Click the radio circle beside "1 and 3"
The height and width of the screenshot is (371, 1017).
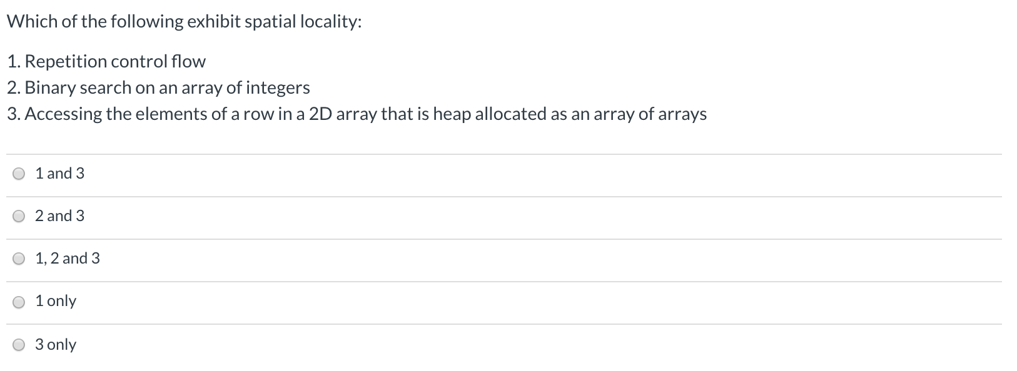19,173
